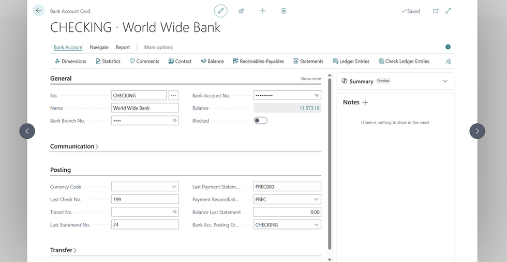The height and width of the screenshot is (262, 507).
Task: Click Show more in General
Action: (311, 78)
